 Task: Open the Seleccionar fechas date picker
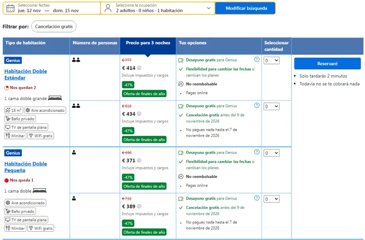pyautogui.click(x=52, y=8)
